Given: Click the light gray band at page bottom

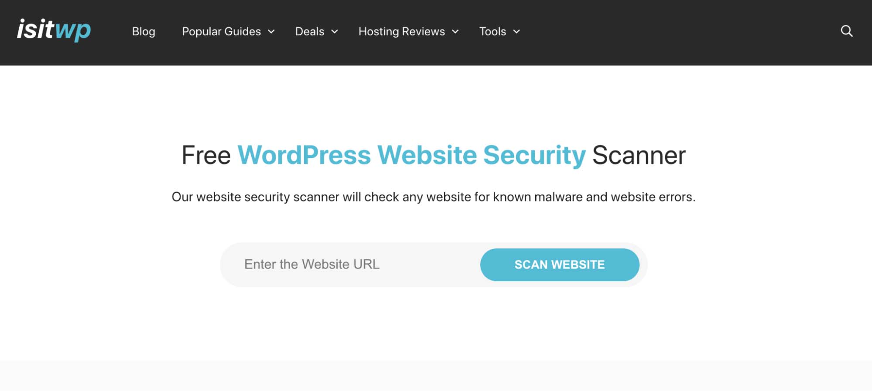Looking at the screenshot, I should click(x=436, y=375).
